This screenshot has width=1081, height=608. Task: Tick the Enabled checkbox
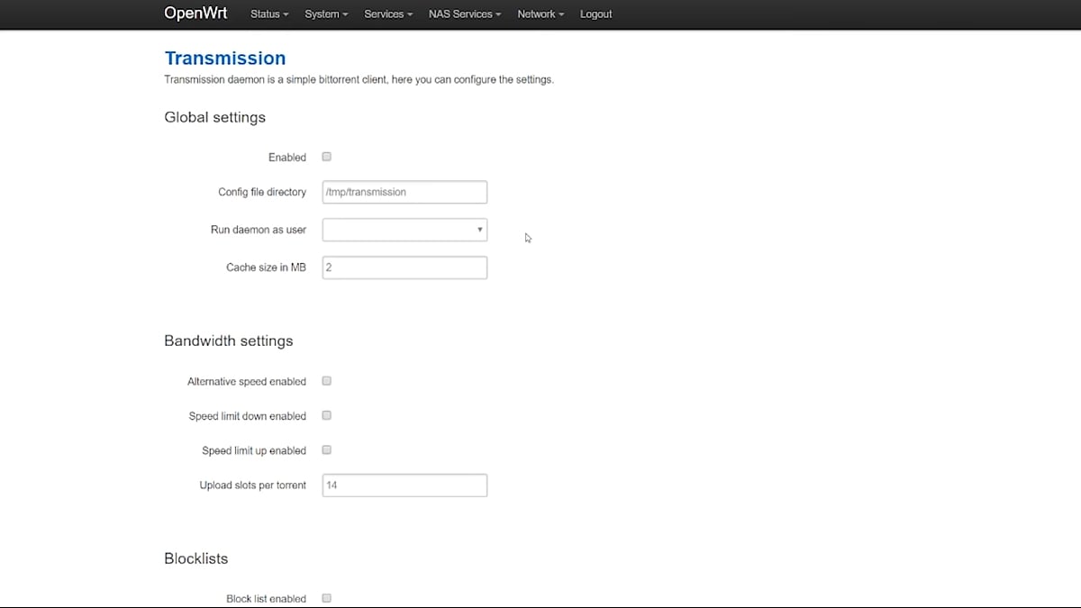pyautogui.click(x=327, y=157)
